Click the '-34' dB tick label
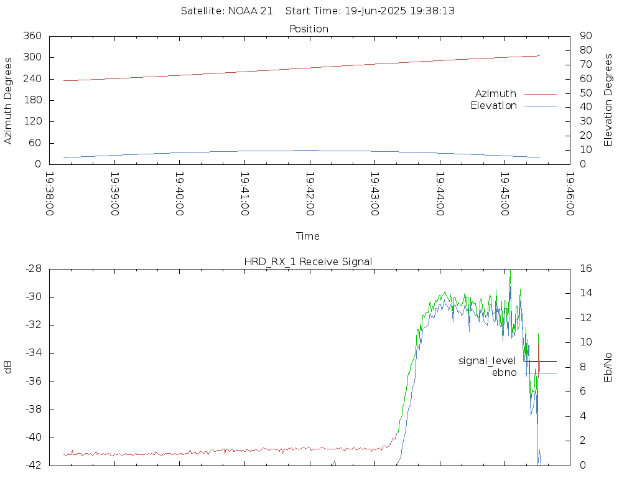 pyautogui.click(x=34, y=354)
